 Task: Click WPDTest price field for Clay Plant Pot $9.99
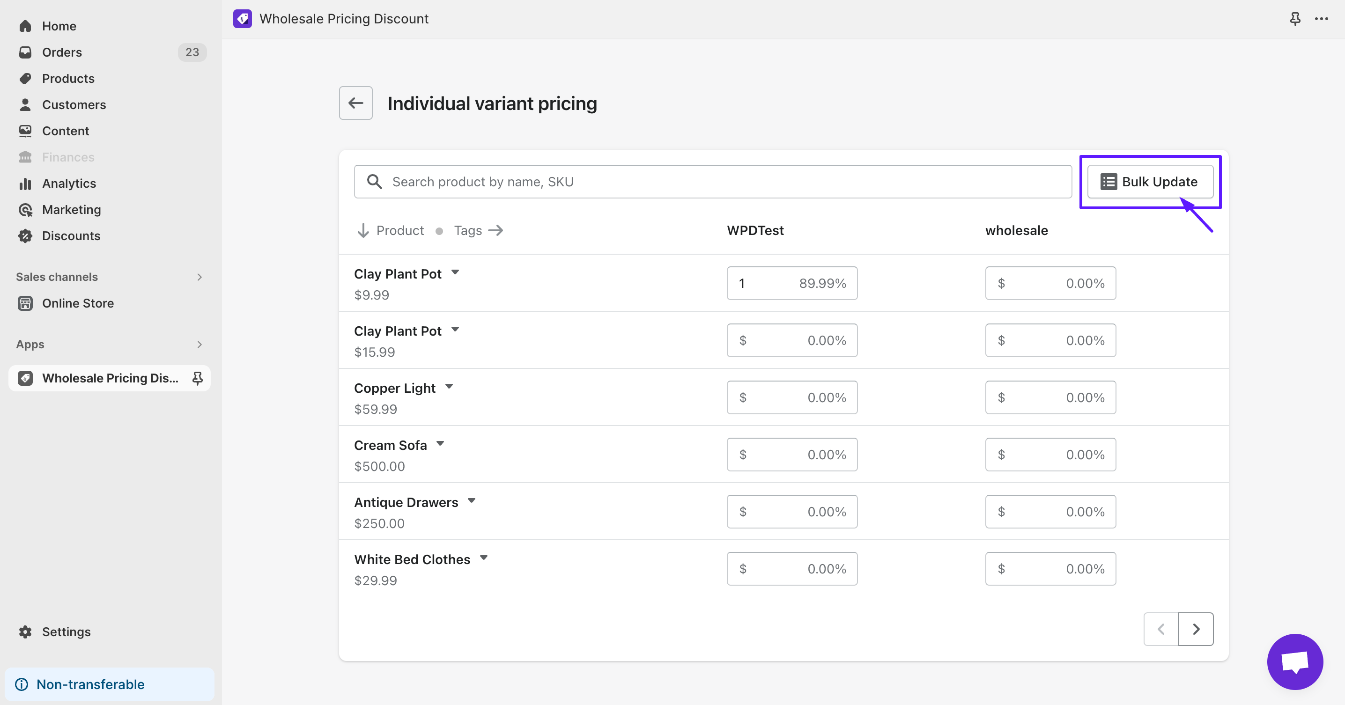[x=792, y=283]
